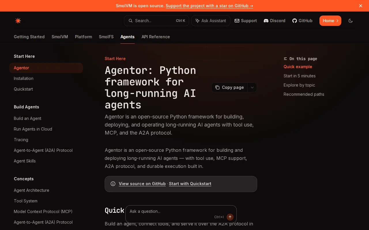Follow the star on GitHub banner link
Image resolution: width=369 pixels, height=230 pixels.
click(x=209, y=6)
